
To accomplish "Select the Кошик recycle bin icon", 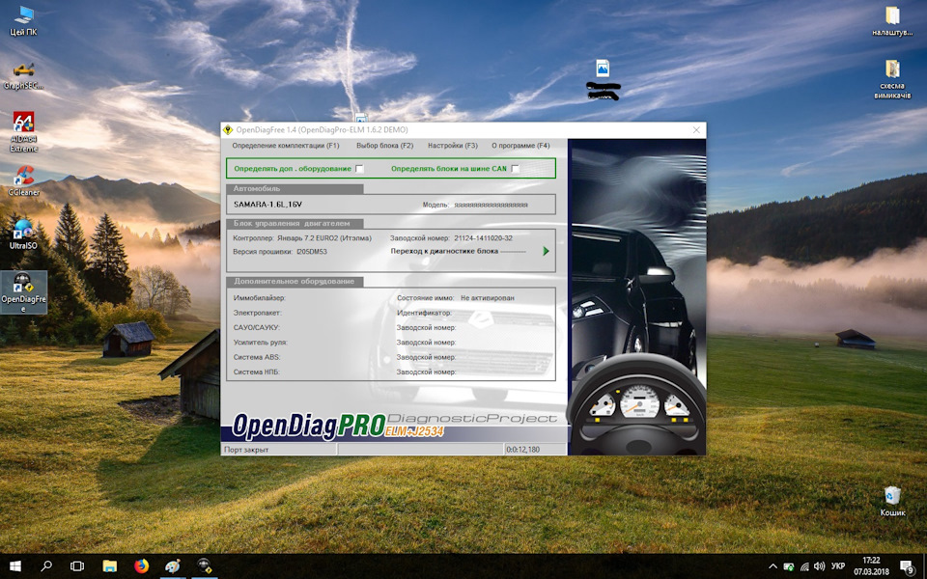I will [892, 501].
